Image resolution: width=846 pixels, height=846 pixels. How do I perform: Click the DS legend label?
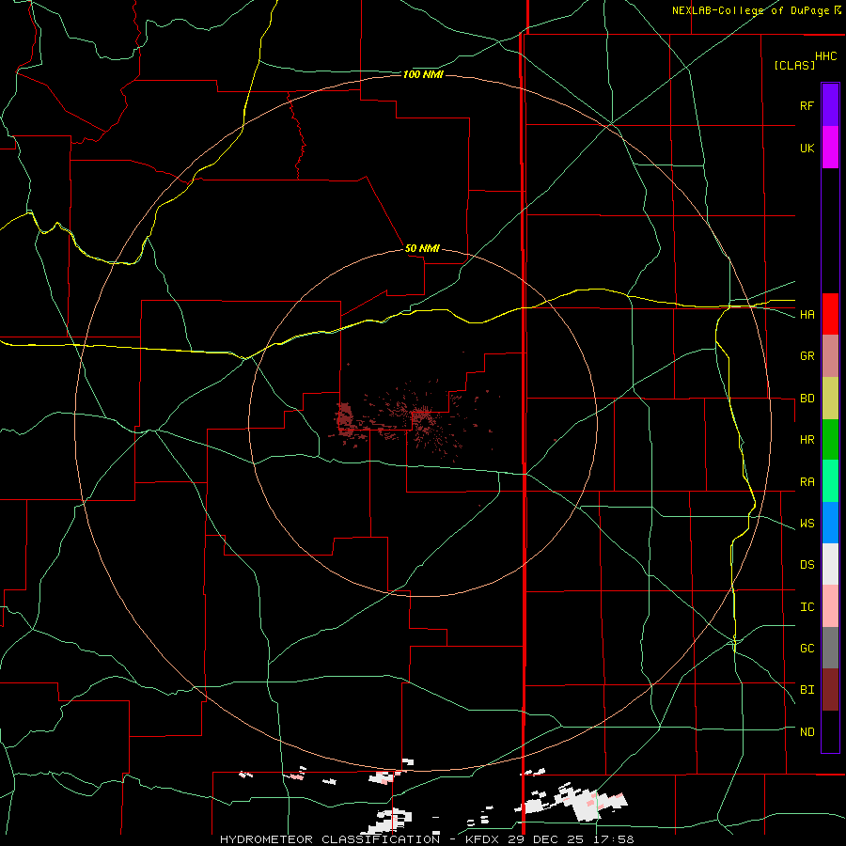(x=807, y=565)
